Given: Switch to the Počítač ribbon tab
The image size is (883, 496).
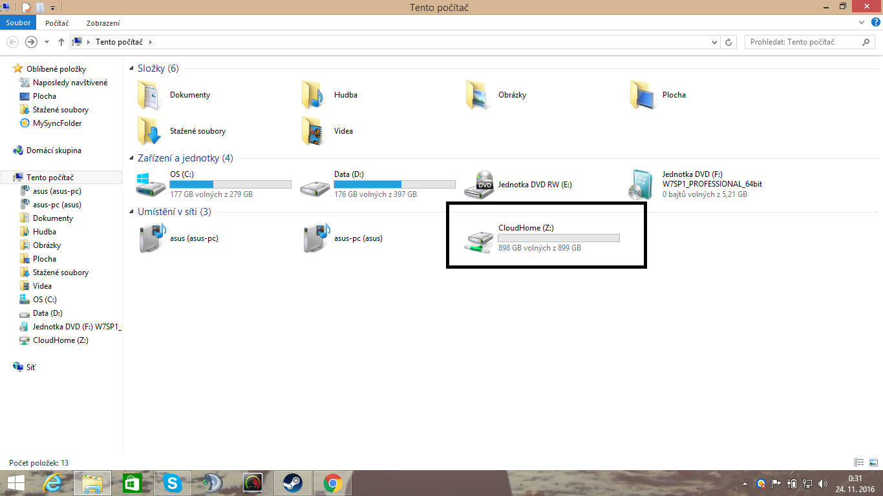Looking at the screenshot, I should coord(57,23).
